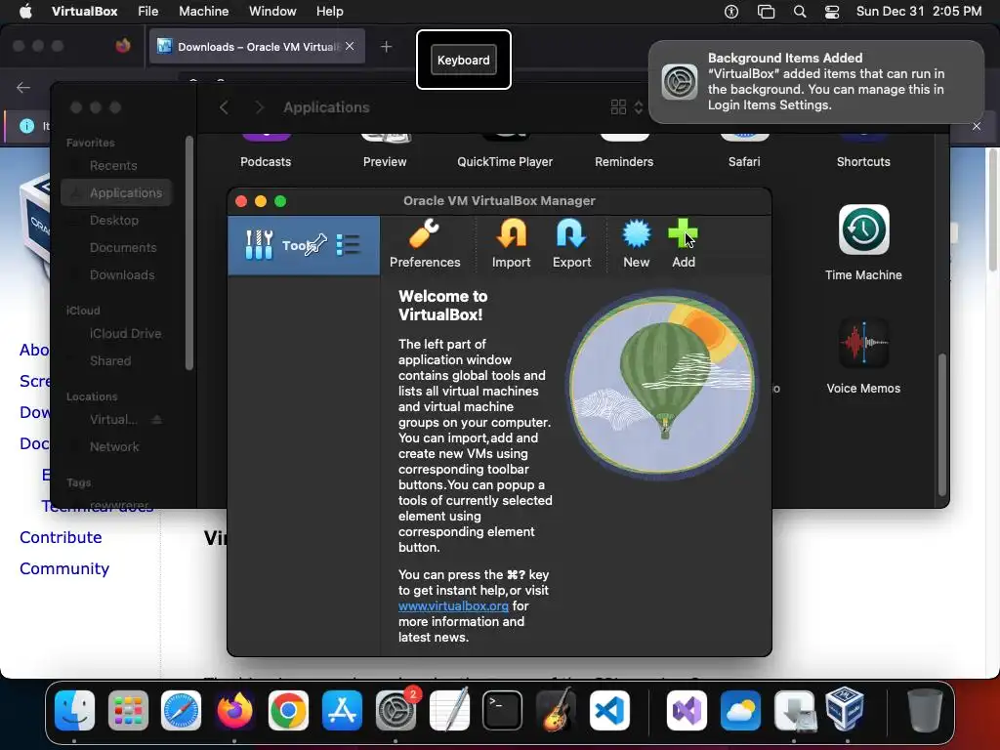Select Applications in Finder sidebar
The height and width of the screenshot is (750, 1000).
click(117, 192)
